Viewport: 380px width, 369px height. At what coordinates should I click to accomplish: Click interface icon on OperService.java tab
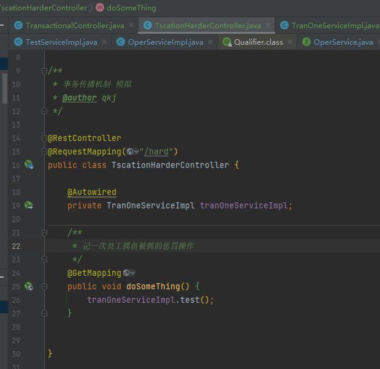pos(306,42)
